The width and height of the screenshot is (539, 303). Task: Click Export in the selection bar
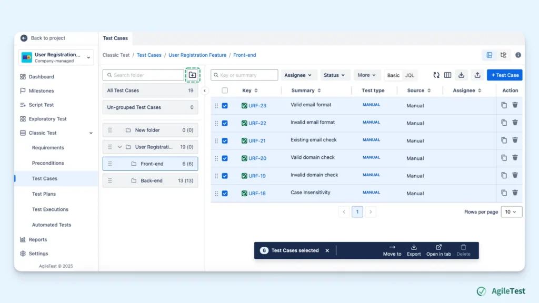pos(414,250)
